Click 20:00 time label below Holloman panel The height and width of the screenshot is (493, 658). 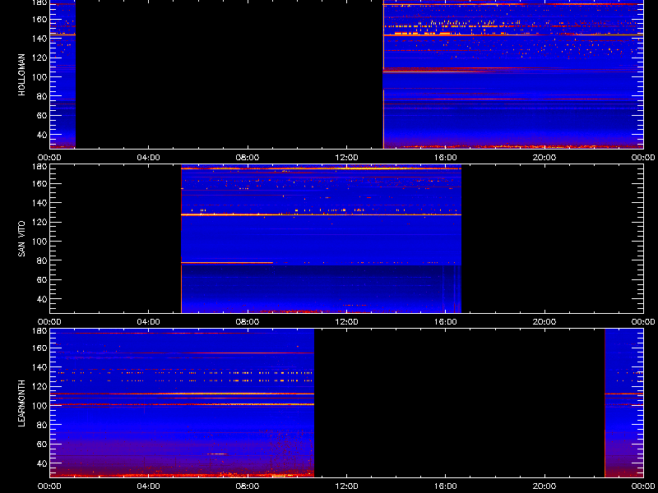tap(544, 158)
